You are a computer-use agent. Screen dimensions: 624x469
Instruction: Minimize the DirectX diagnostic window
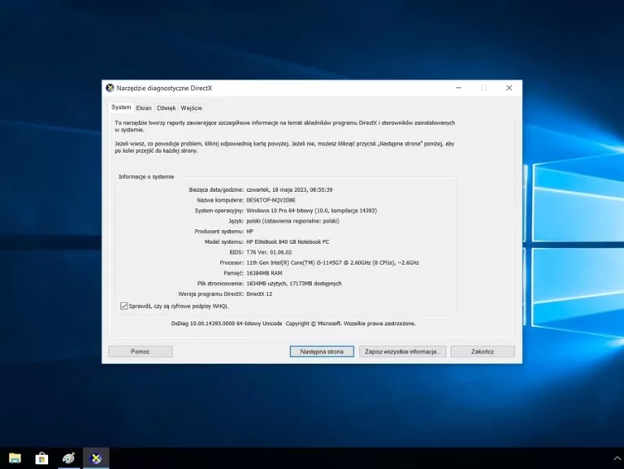click(458, 88)
